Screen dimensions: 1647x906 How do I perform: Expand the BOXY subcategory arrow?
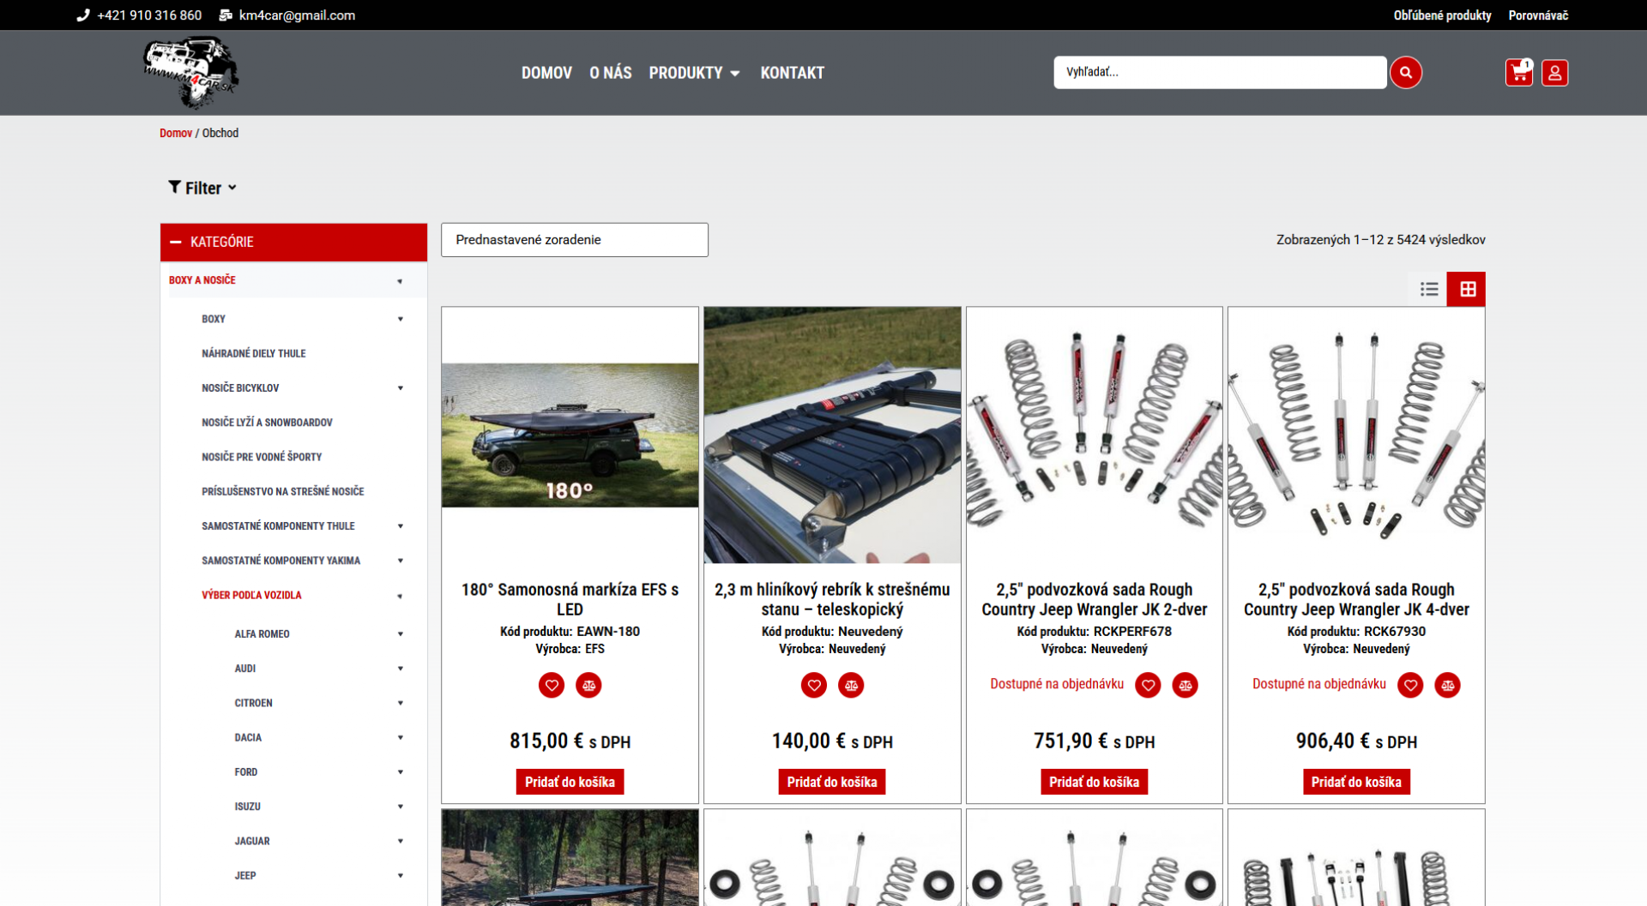pyautogui.click(x=400, y=320)
